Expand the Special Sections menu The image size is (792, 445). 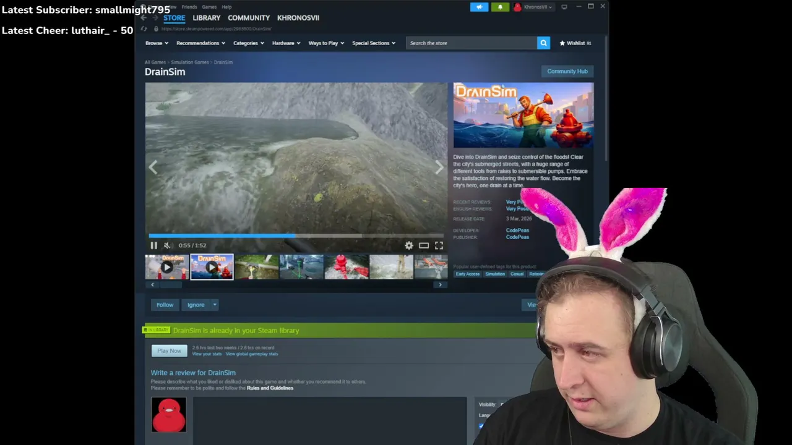[373, 43]
